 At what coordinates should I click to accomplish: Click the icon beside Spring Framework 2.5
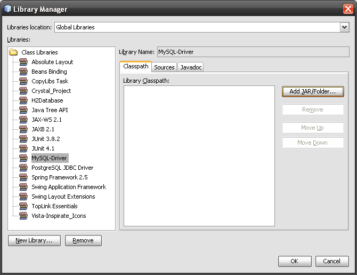tap(23, 177)
